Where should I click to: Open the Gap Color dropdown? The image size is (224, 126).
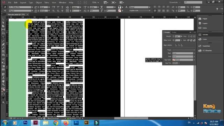tap(194, 60)
